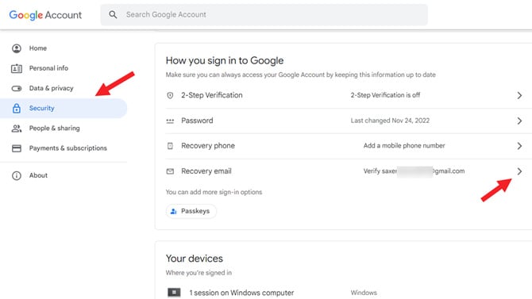Open the Password setting
This screenshot has width=532, height=299.
coord(197,121)
